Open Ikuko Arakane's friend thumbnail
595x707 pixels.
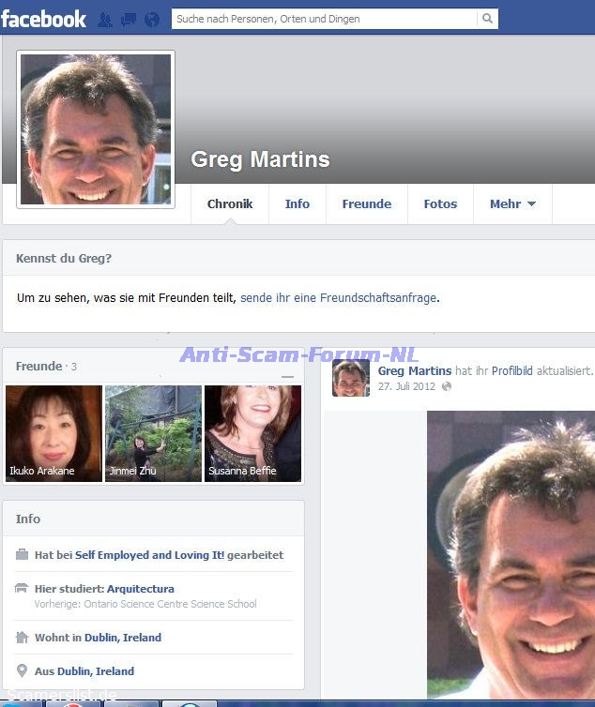[53, 433]
